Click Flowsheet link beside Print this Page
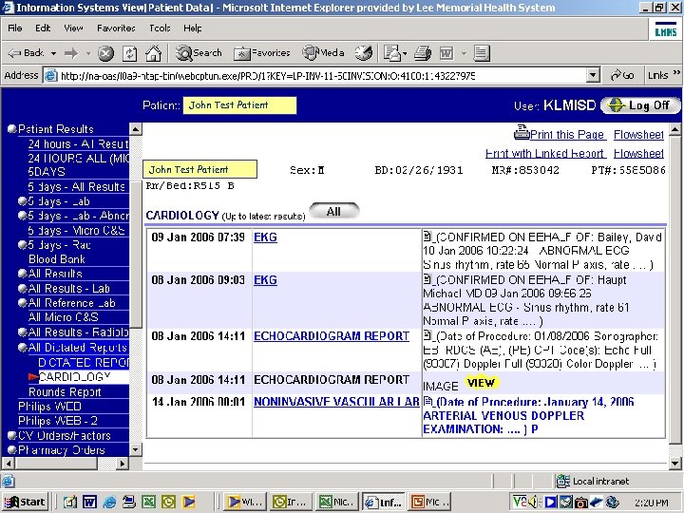The width and height of the screenshot is (684, 513). click(x=638, y=134)
